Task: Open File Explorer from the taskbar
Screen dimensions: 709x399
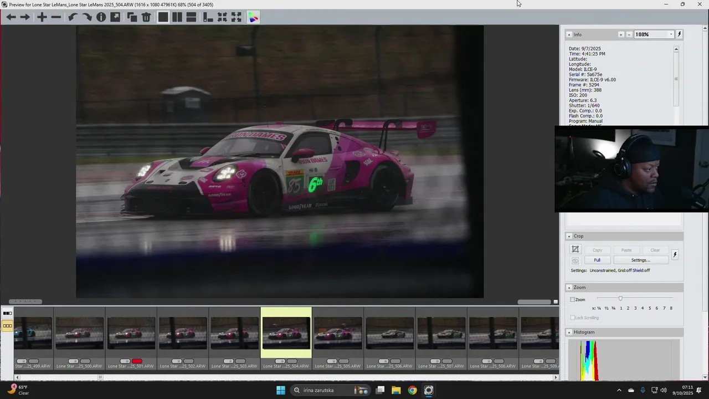Action: 396,390
